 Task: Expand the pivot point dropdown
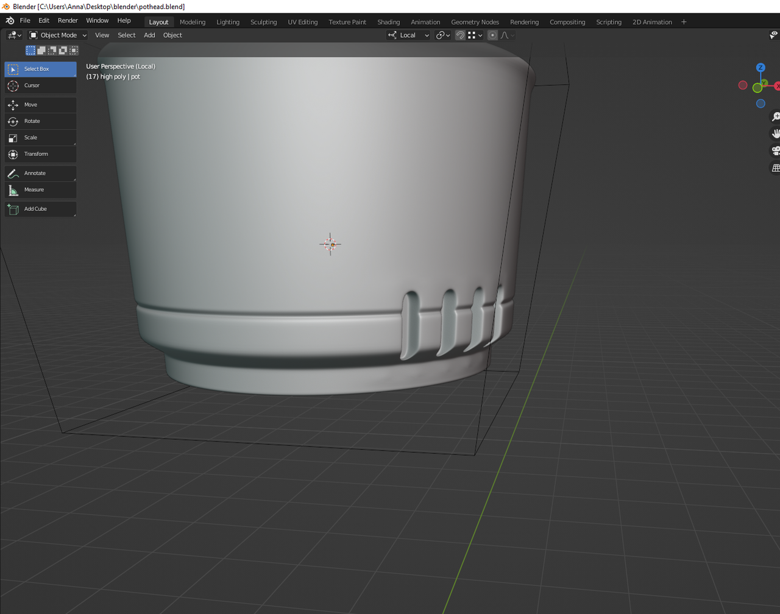[443, 35]
